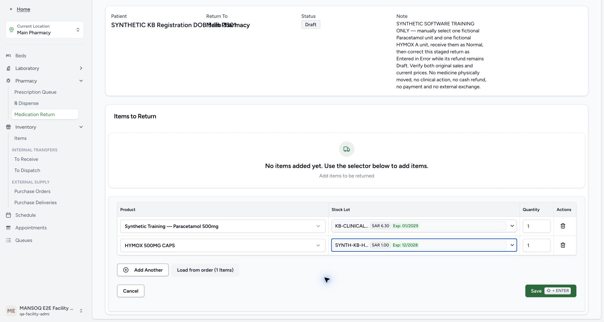Click the Draft status badge
The image size is (604, 322).
pyautogui.click(x=311, y=24)
